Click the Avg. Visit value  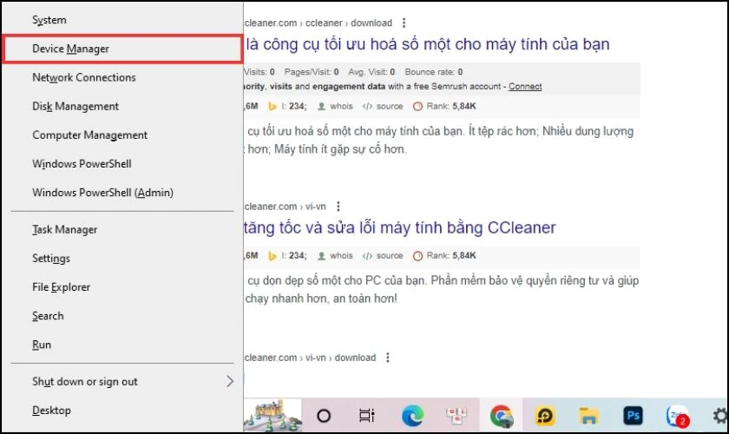click(x=392, y=72)
